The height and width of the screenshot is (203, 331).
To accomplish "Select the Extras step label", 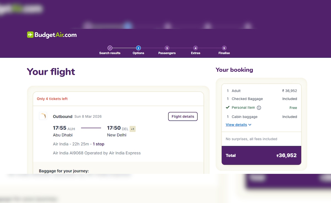I will coord(196,53).
